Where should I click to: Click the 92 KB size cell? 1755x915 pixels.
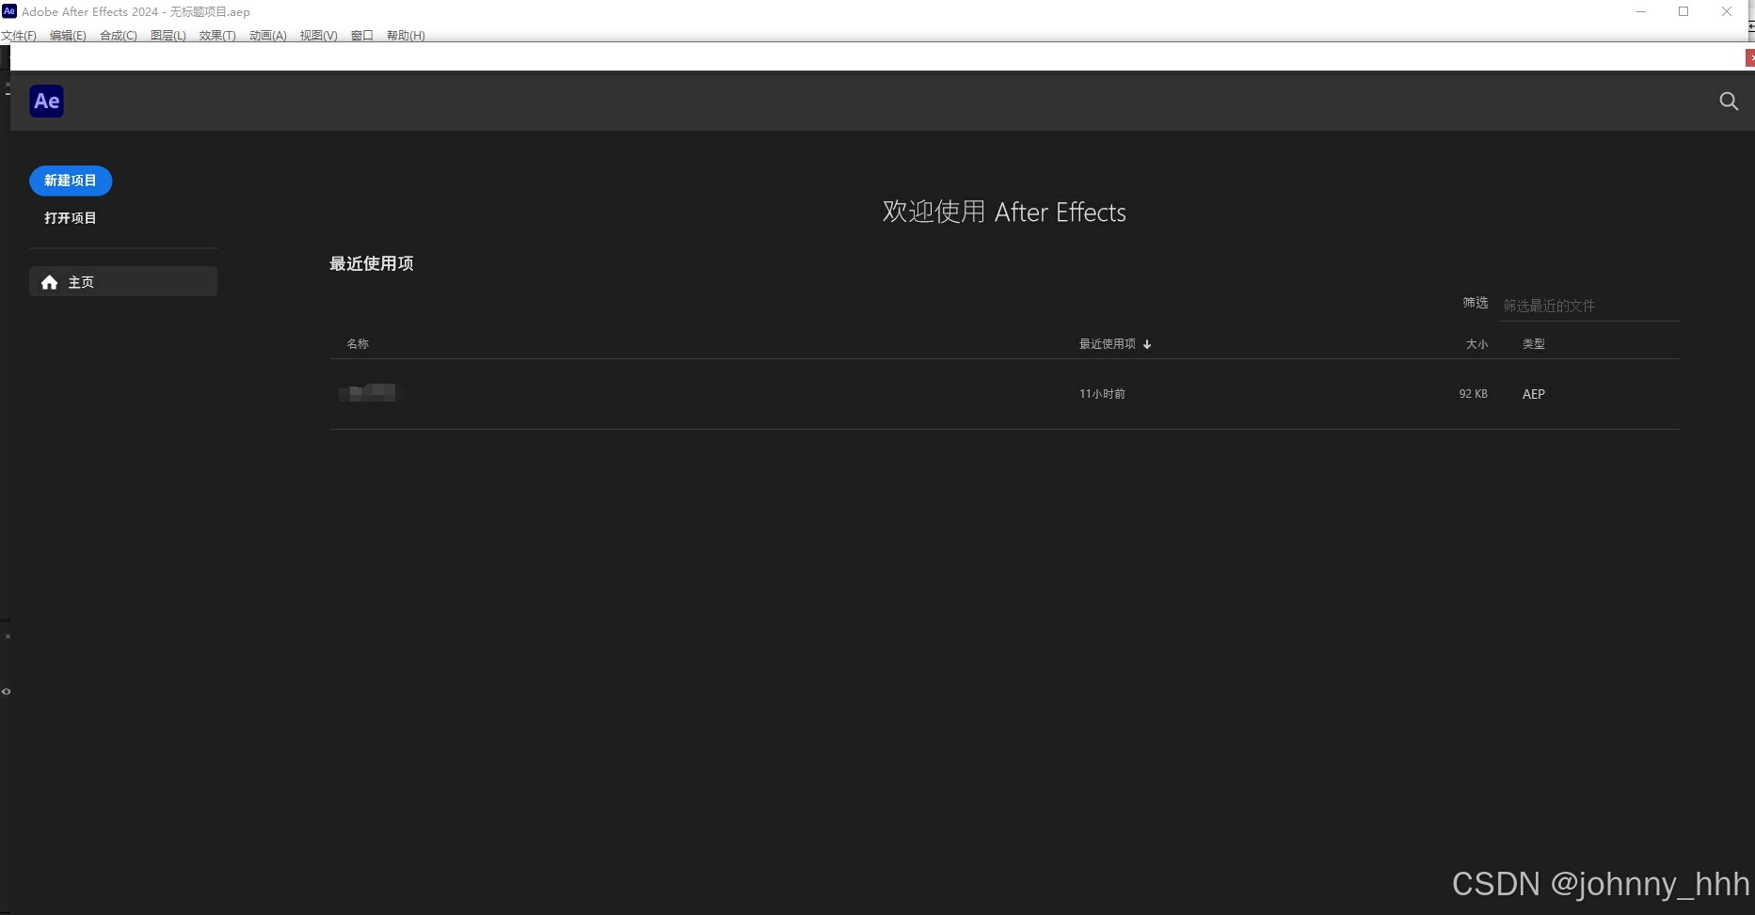click(x=1474, y=394)
